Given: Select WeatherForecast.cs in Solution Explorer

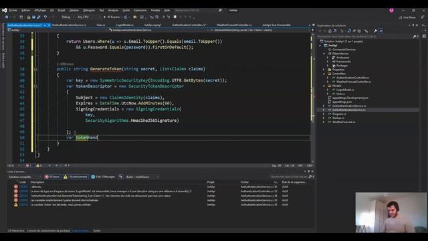Looking at the screenshot, I should (x=344, y=122).
